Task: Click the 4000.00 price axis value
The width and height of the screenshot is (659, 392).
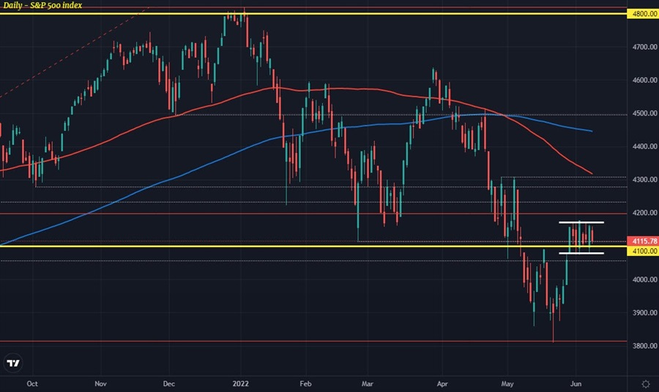Action: point(644,279)
